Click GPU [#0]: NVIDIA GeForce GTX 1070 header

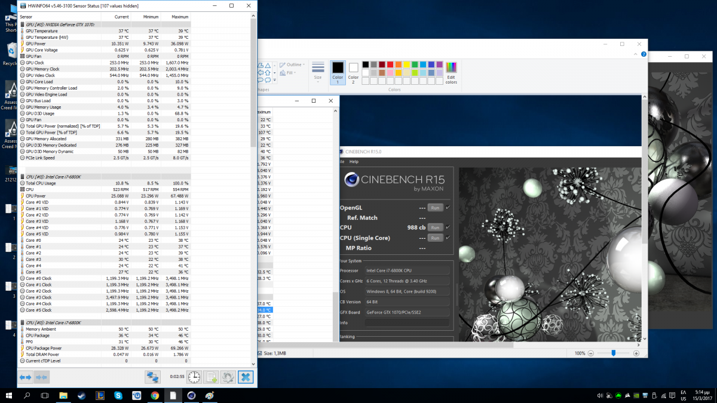point(105,24)
